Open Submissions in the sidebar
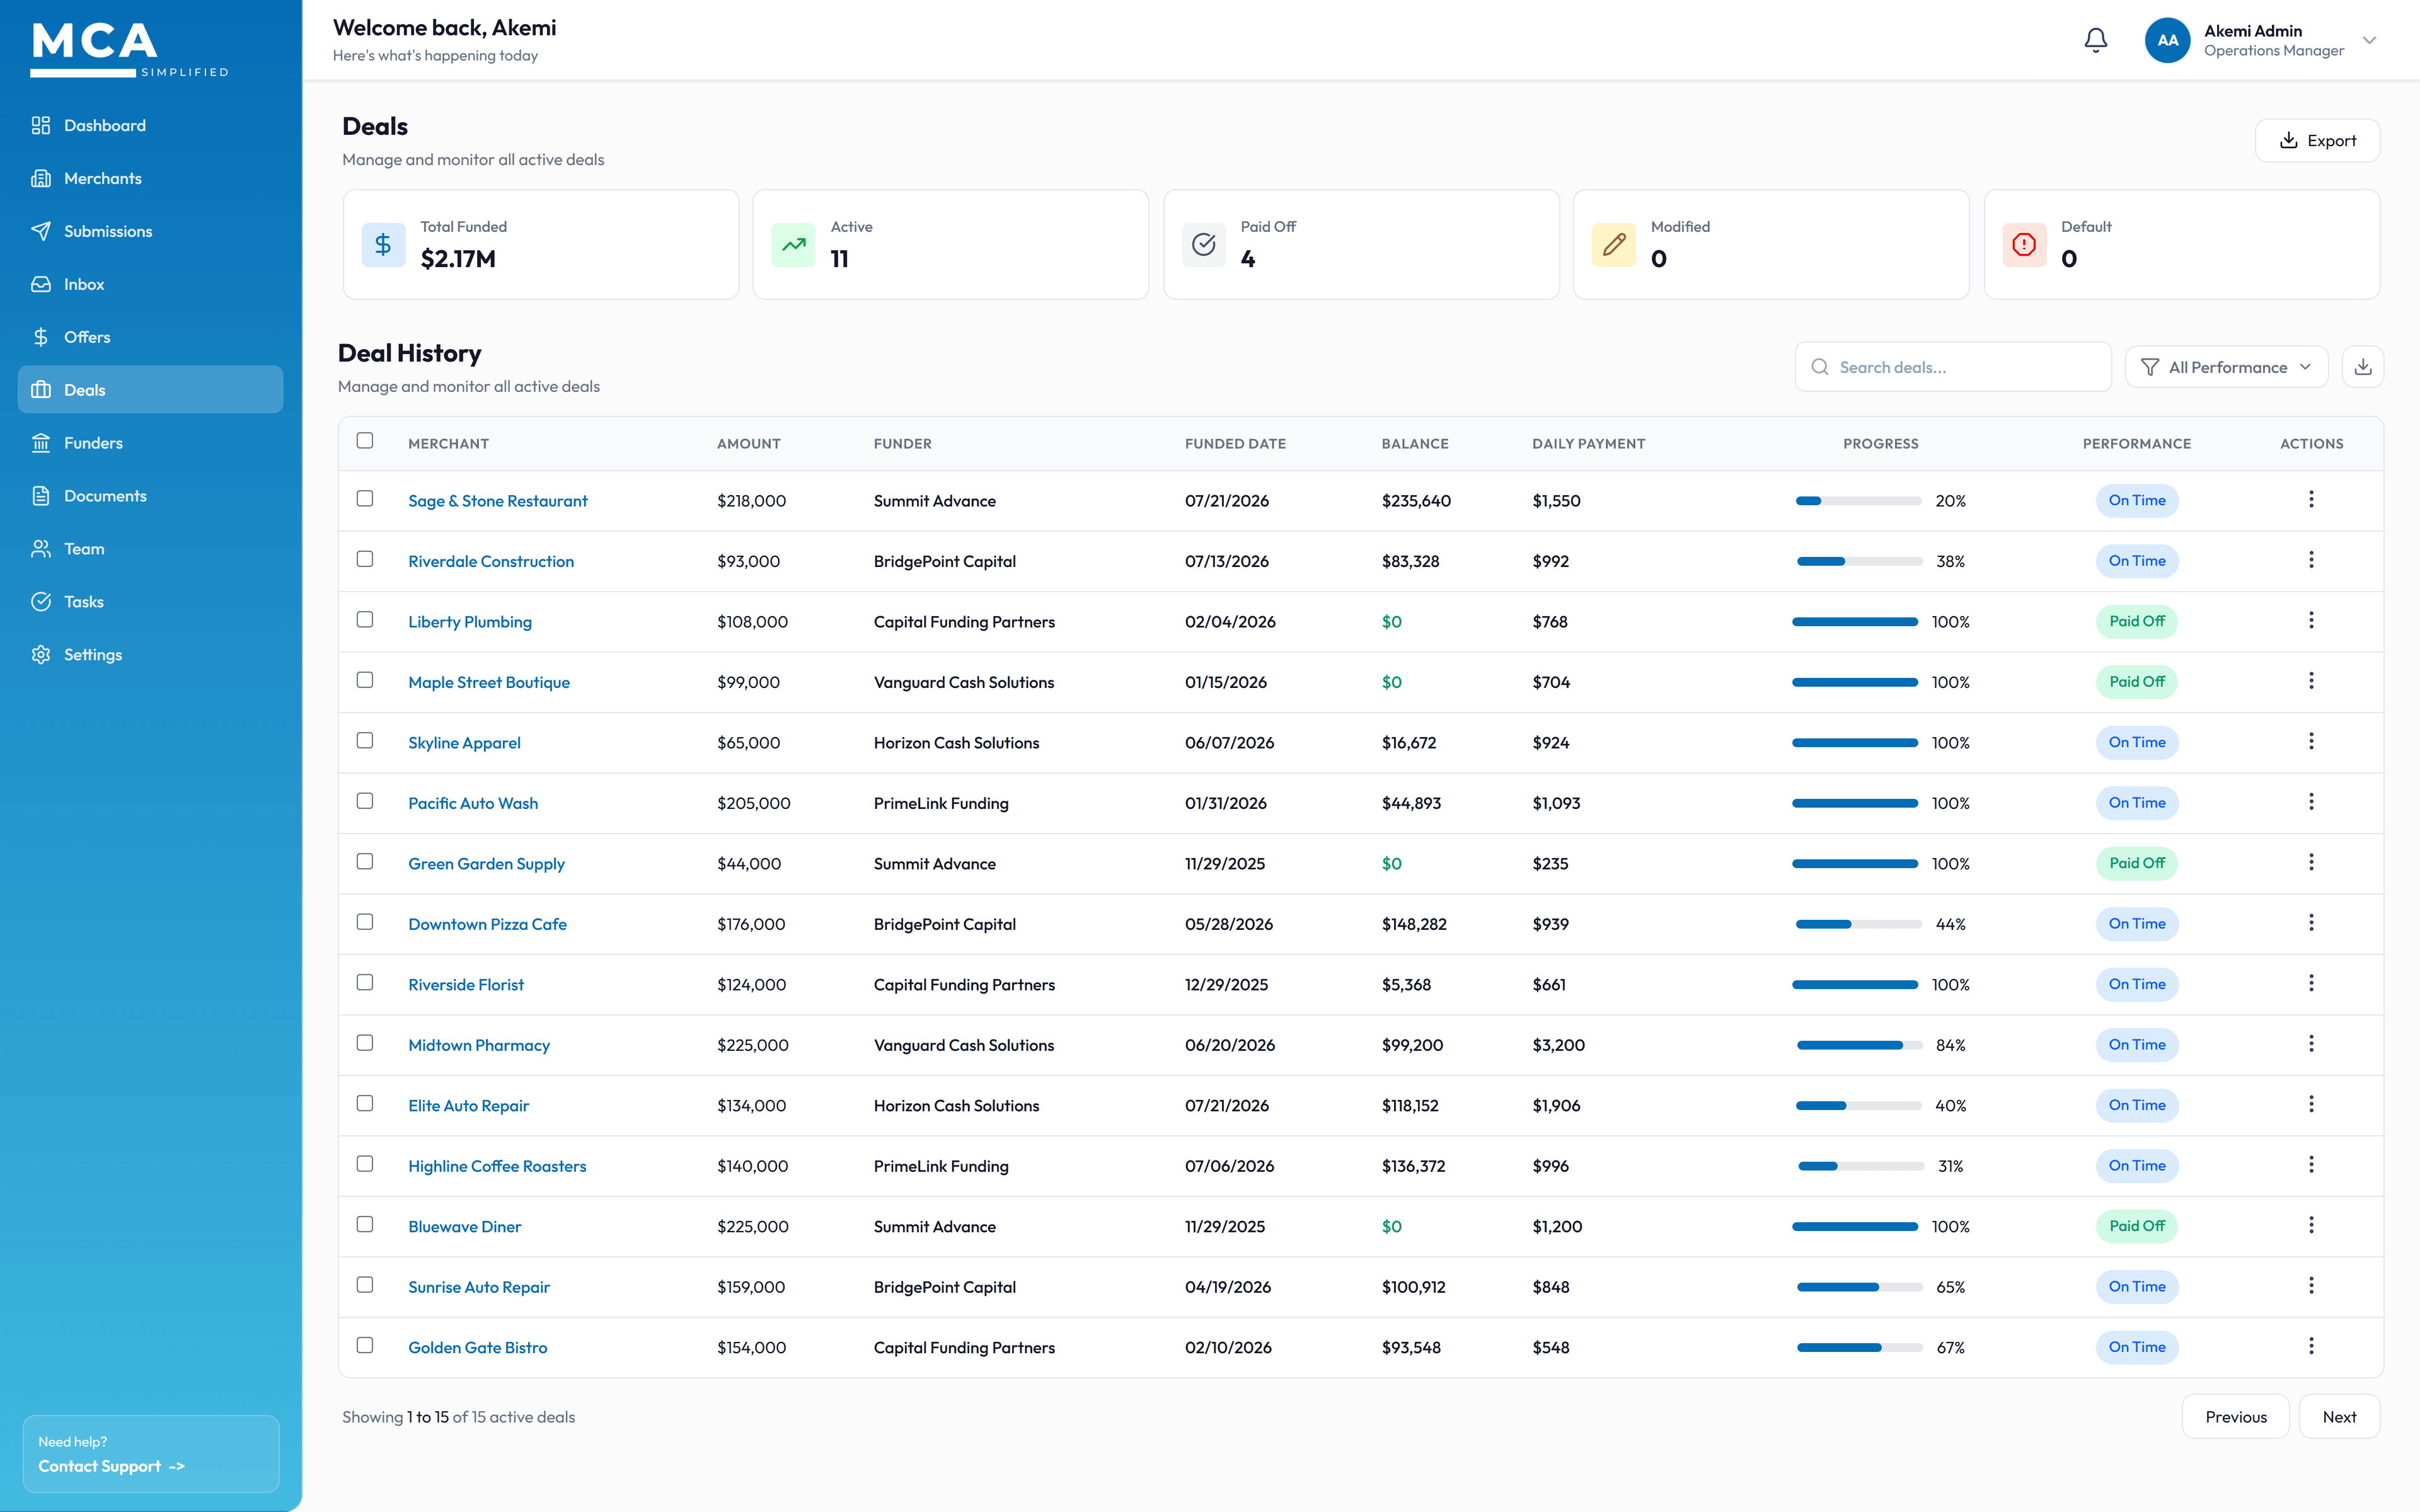 coord(150,231)
